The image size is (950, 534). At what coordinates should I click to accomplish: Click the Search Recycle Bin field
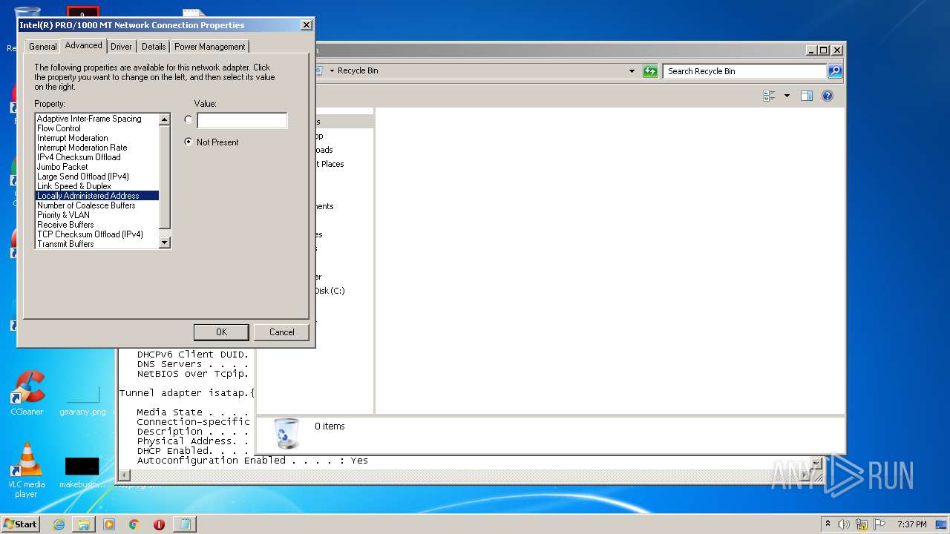pos(744,71)
